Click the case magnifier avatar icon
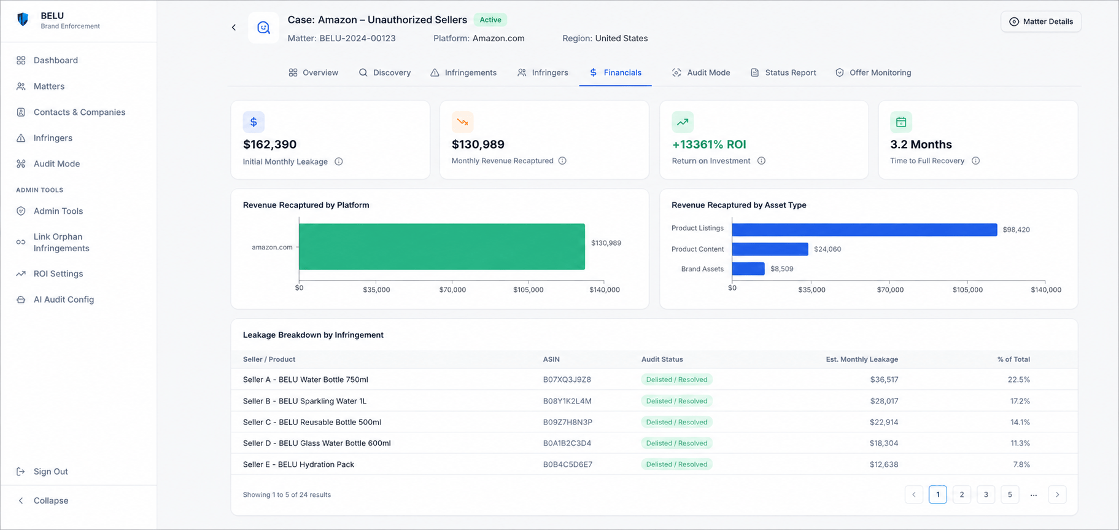 click(263, 28)
